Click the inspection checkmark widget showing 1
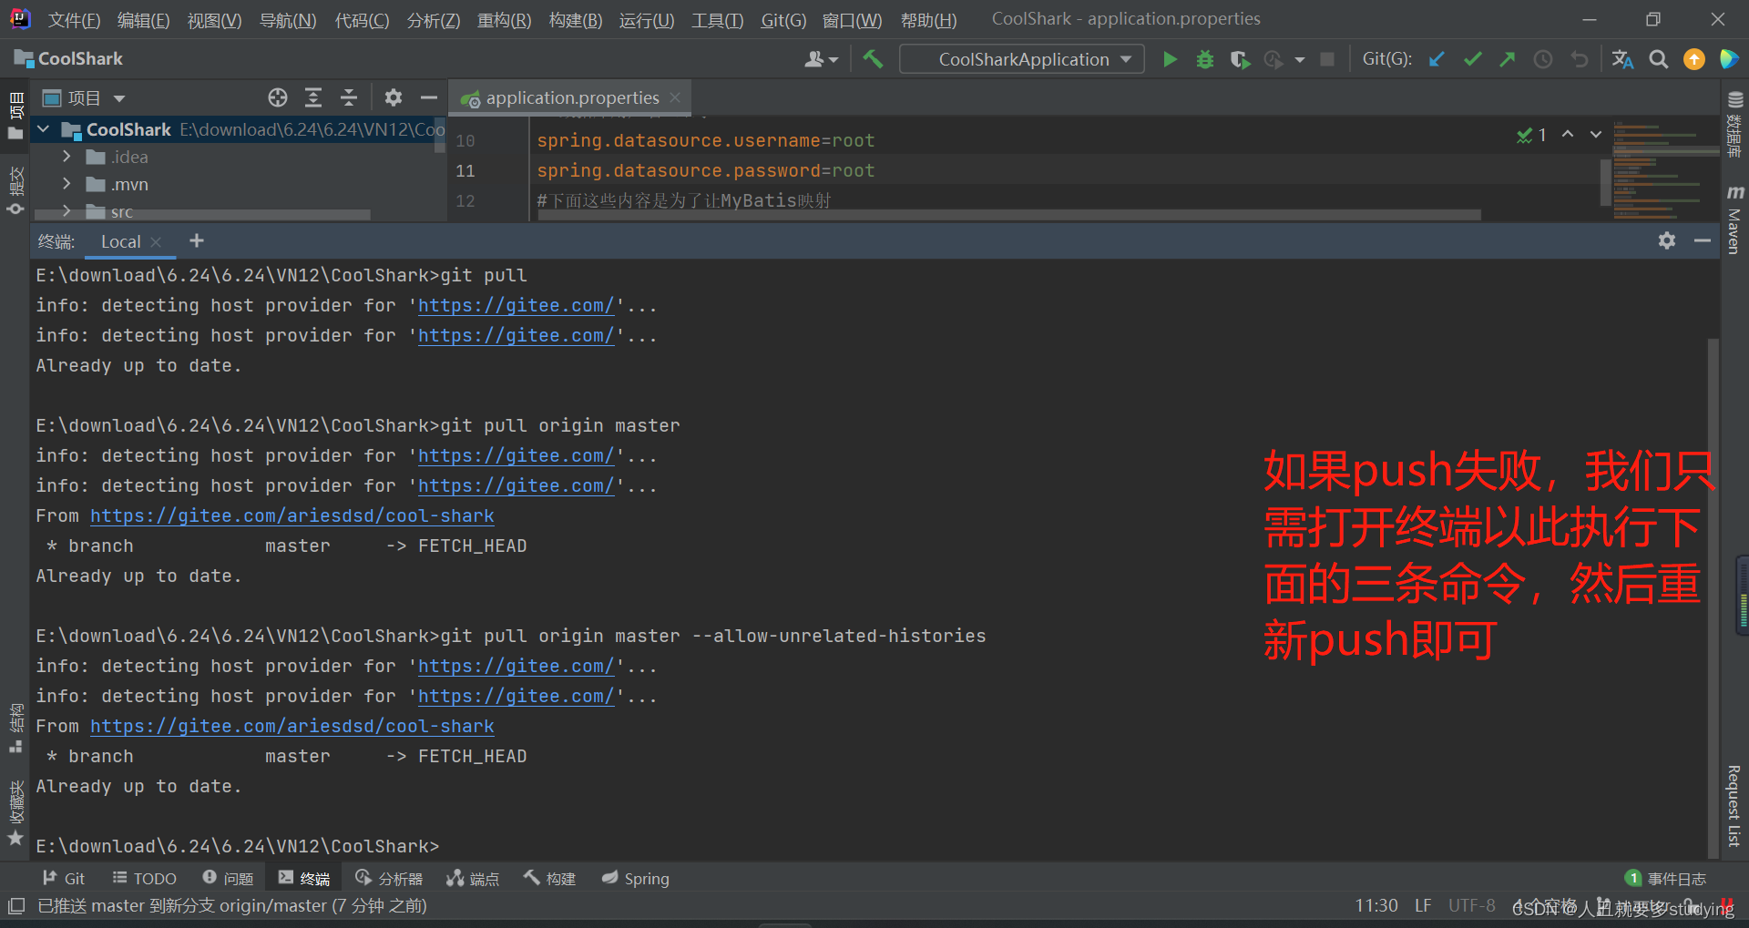Screen dimensions: 1749x928 point(1532,135)
